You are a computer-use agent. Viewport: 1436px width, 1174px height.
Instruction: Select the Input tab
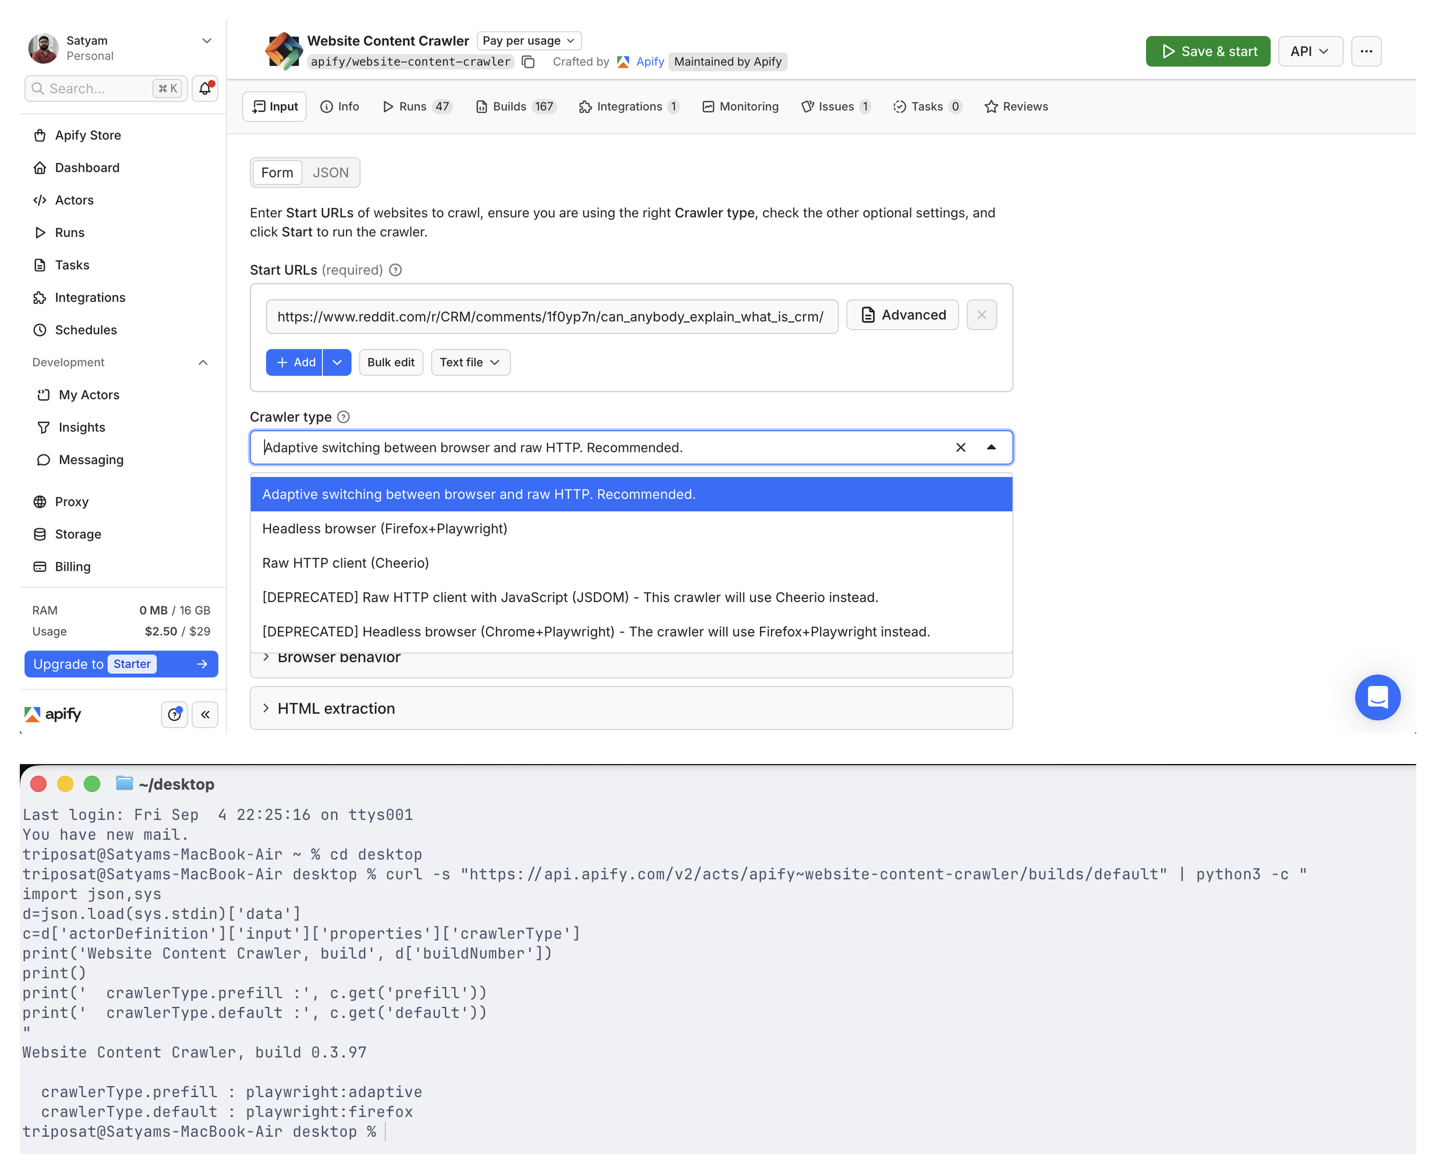274,107
